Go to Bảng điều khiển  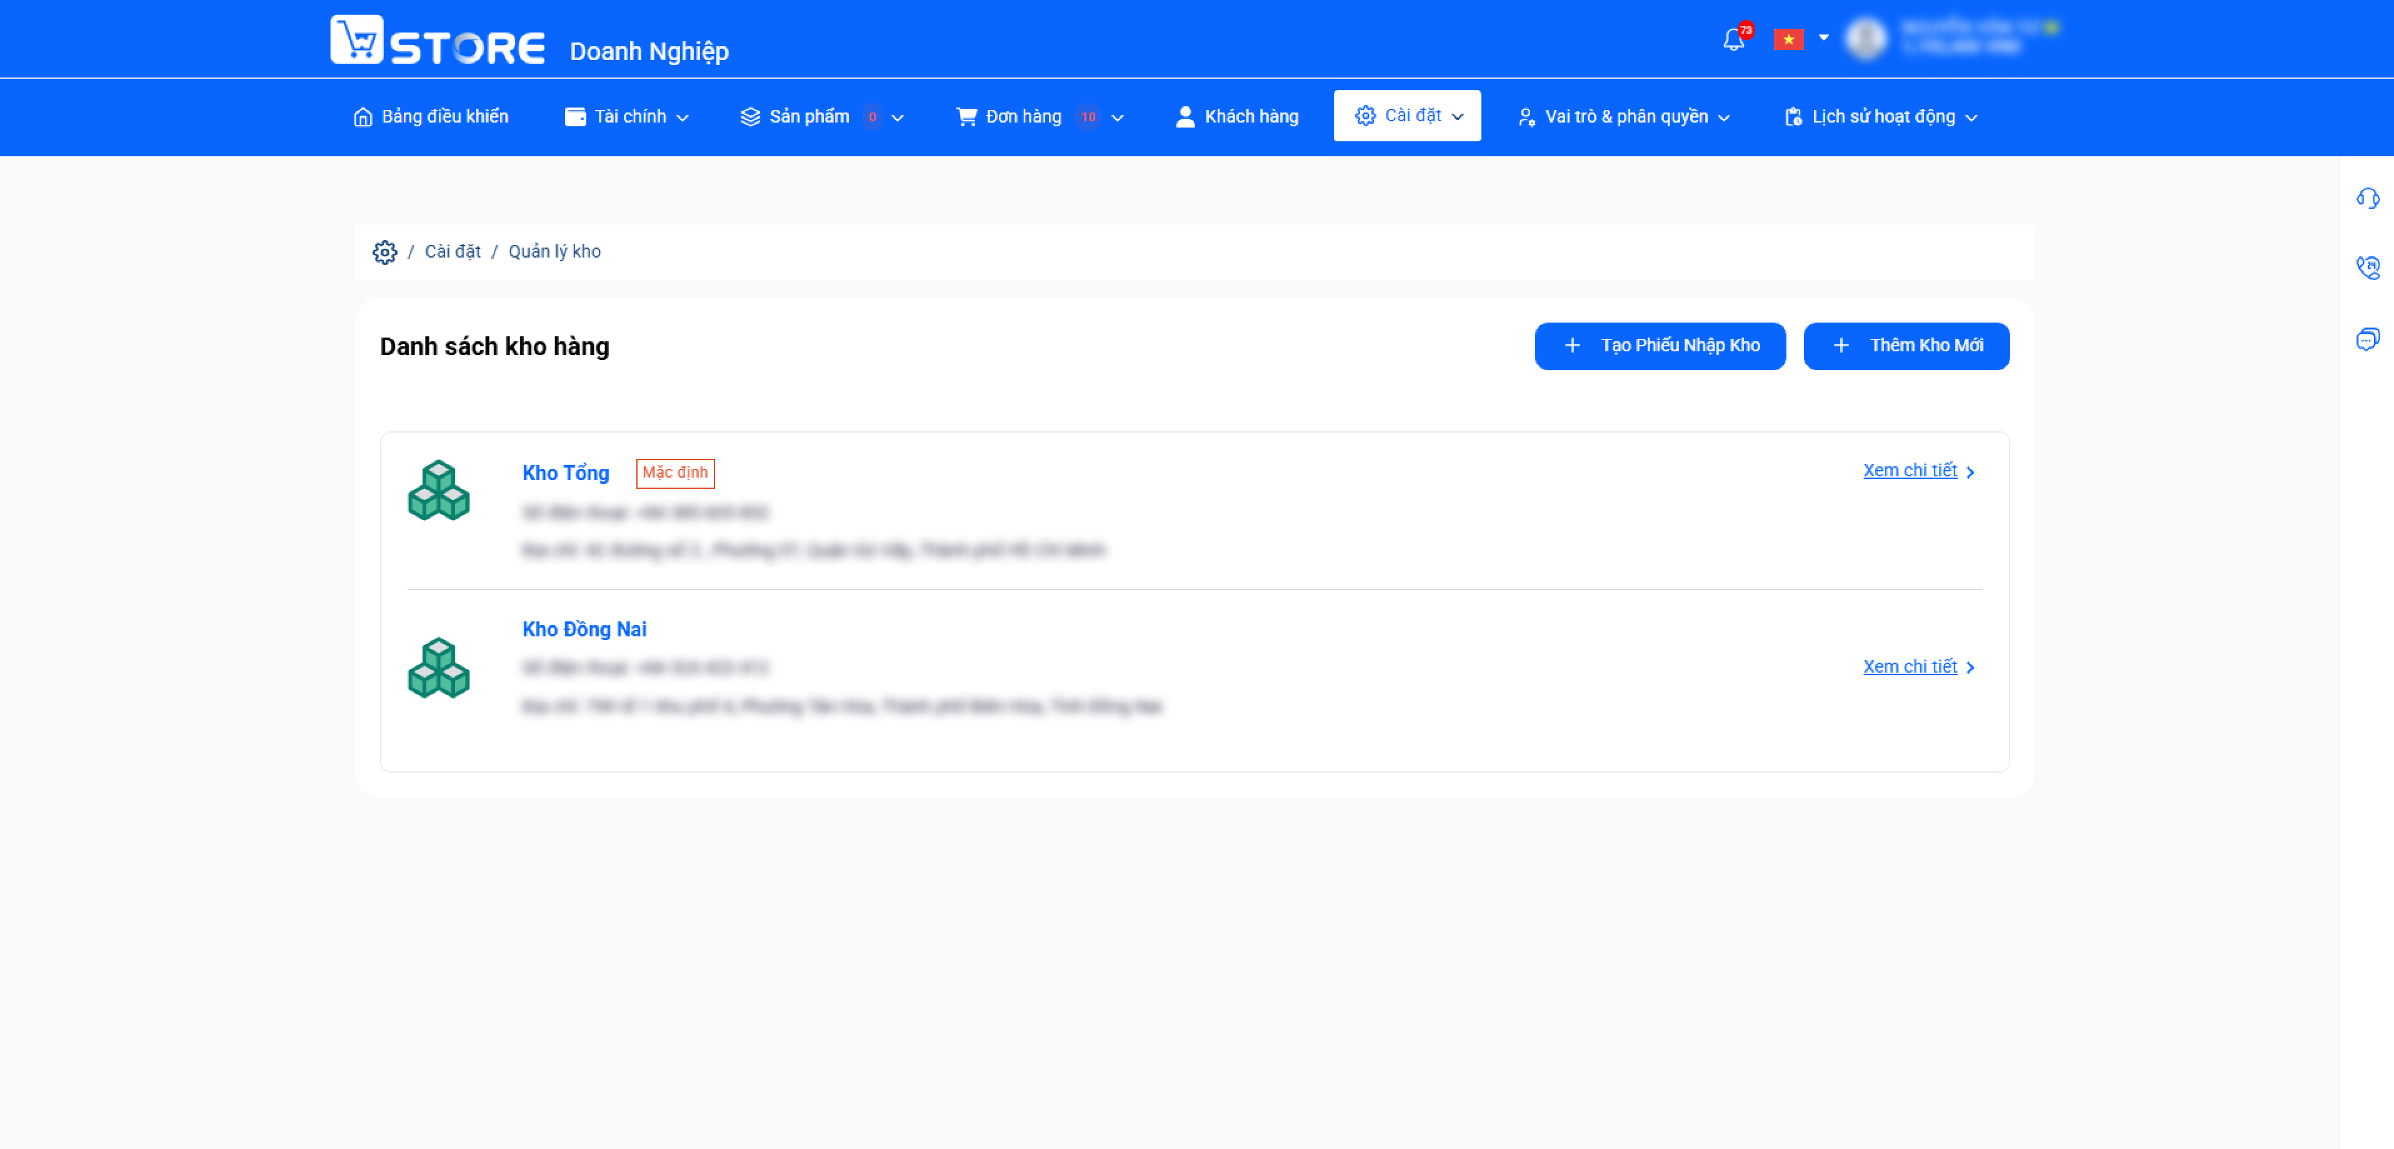[x=430, y=116]
